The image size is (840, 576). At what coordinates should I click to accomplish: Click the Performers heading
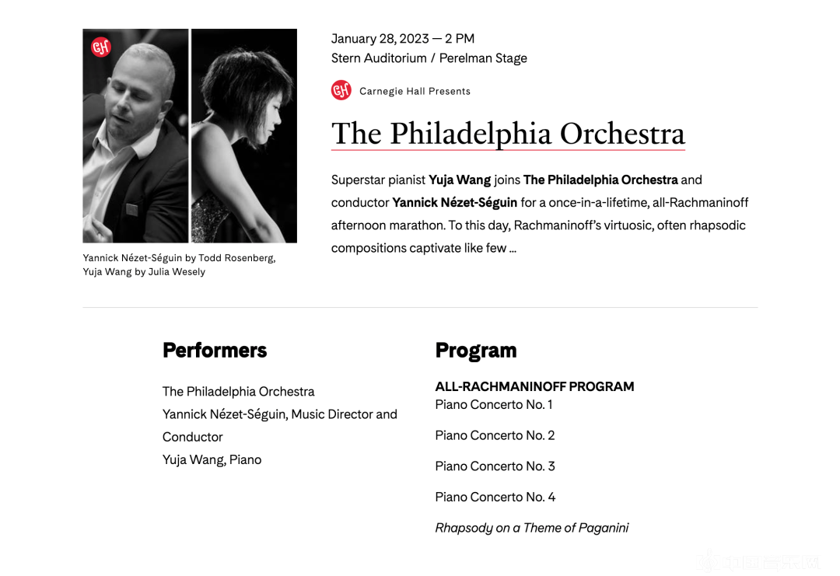(215, 351)
